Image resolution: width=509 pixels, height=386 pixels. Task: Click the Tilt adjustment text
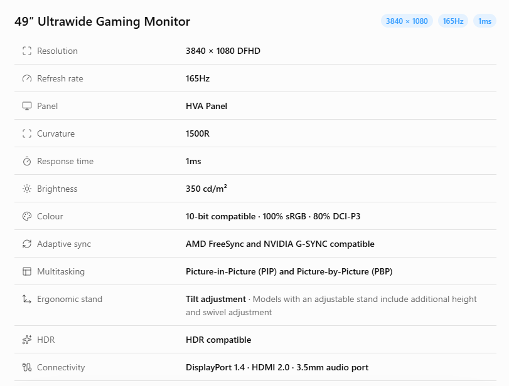(x=216, y=299)
